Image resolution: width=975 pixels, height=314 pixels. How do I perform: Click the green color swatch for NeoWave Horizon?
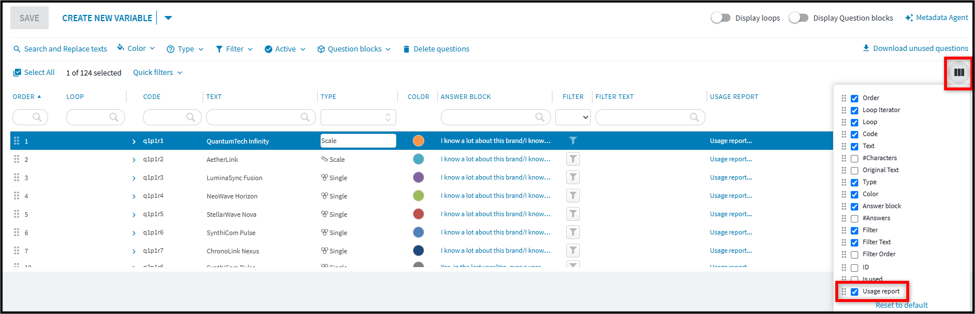click(419, 196)
